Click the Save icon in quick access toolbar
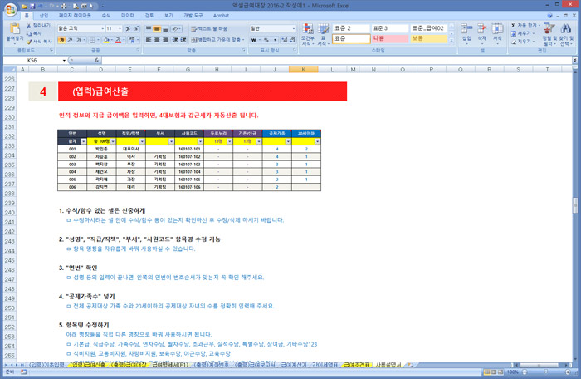Screen dimensions: 581x379 (x=32, y=6)
